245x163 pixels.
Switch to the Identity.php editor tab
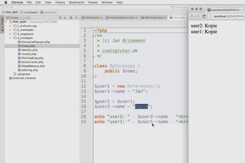[92, 18]
